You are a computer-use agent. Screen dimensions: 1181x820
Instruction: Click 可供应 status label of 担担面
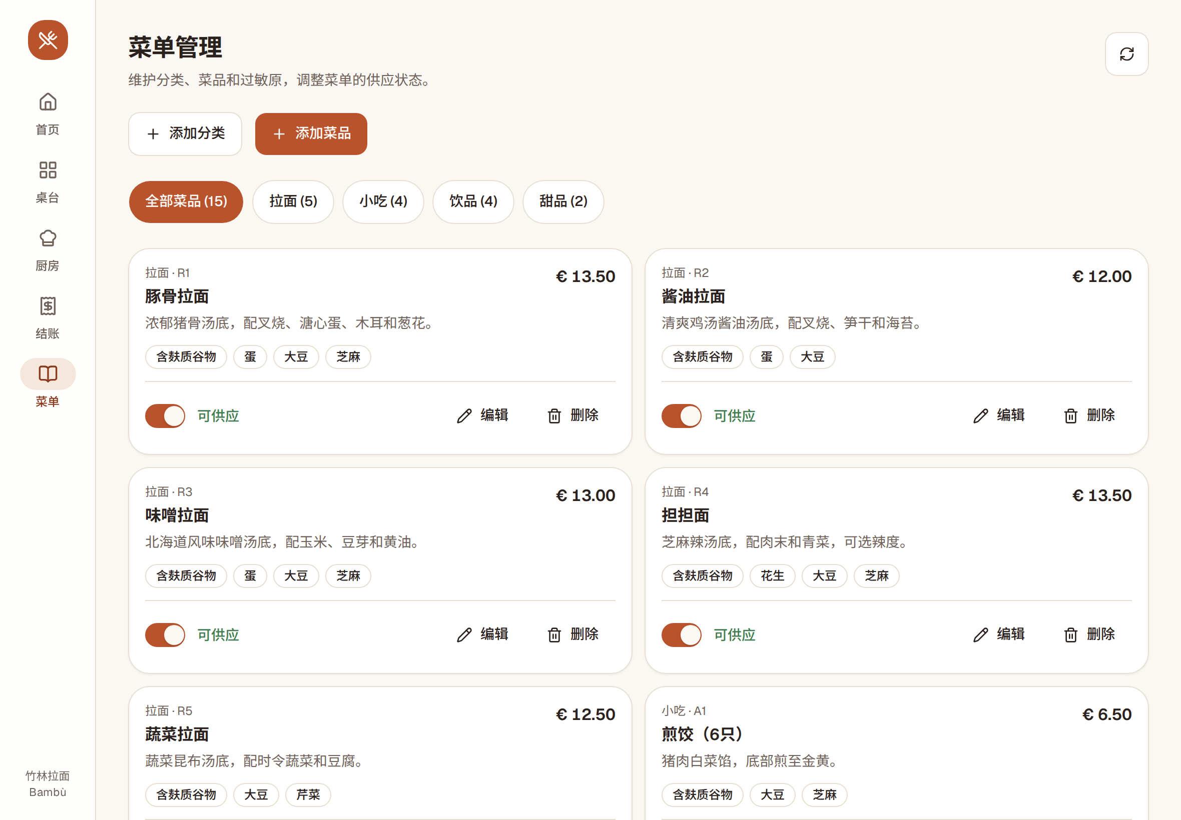click(x=734, y=635)
